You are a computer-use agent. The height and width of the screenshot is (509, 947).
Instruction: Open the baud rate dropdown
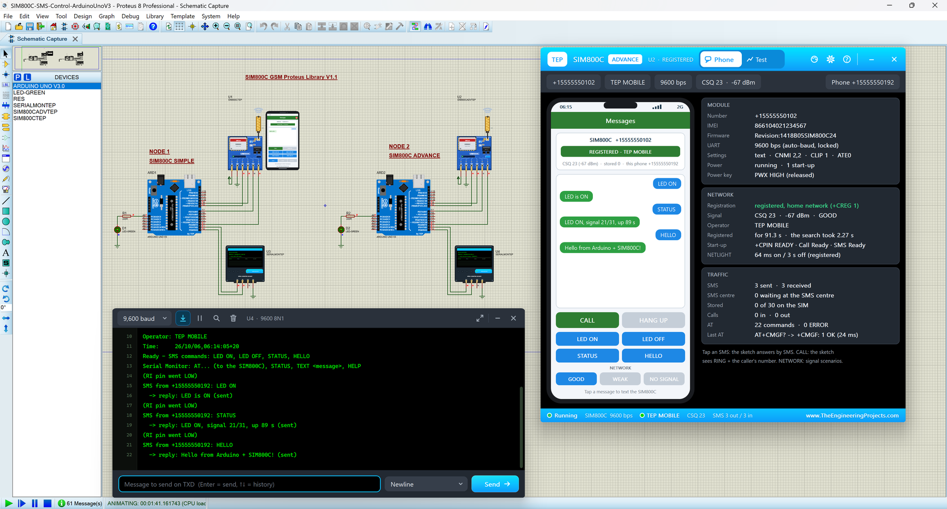[x=145, y=318]
